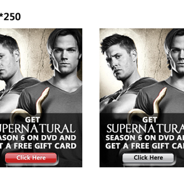The image size is (184, 184).
Task: Select the *250 size label text
Action: [x=10, y=17]
